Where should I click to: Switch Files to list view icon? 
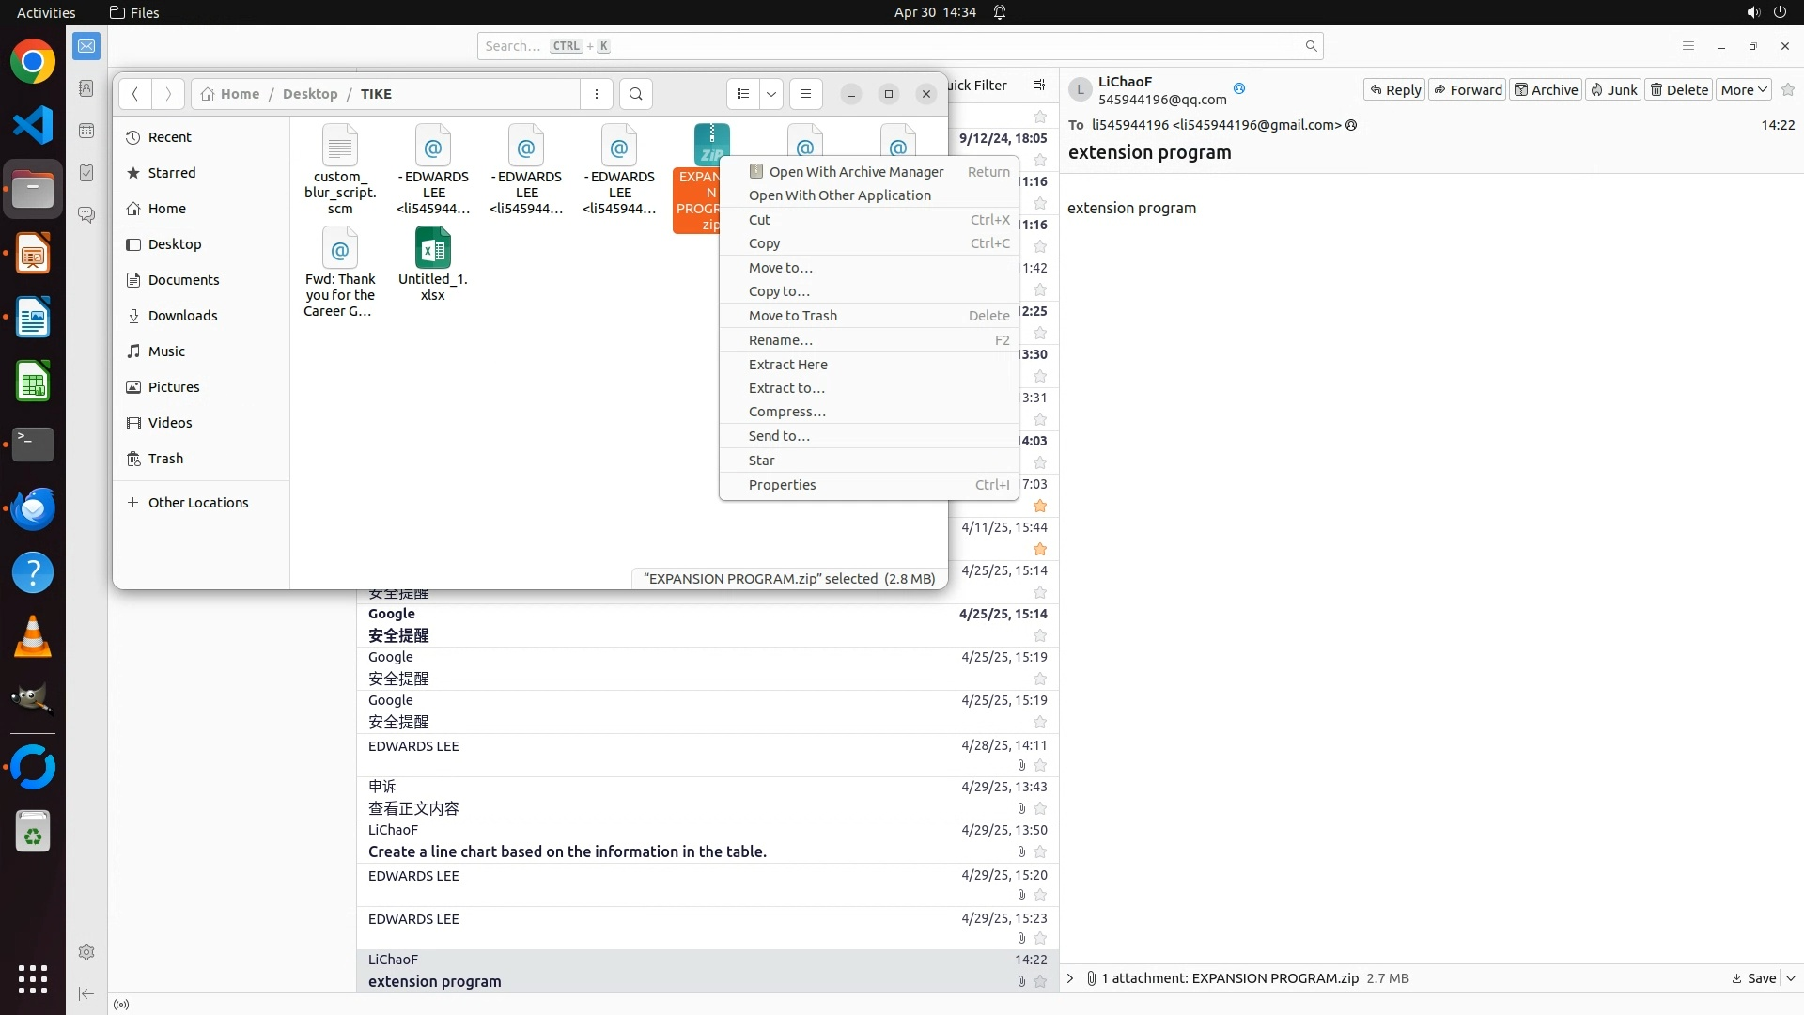(743, 94)
